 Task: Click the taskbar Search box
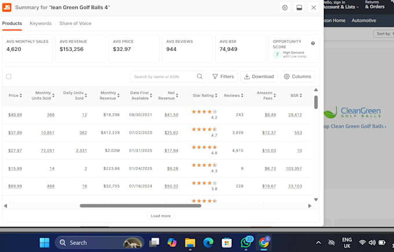click(100, 243)
